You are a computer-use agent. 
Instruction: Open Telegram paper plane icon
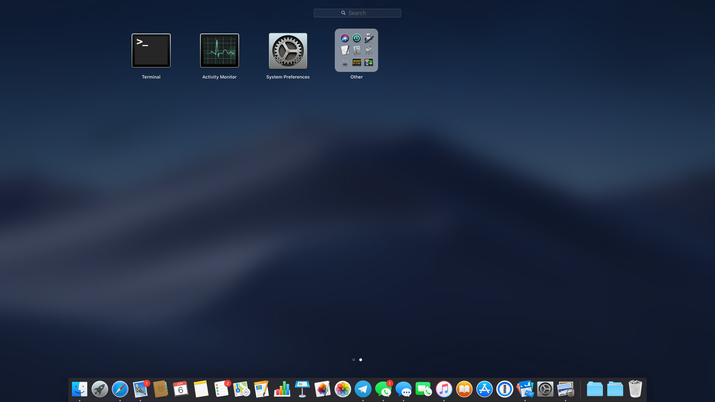(363, 389)
